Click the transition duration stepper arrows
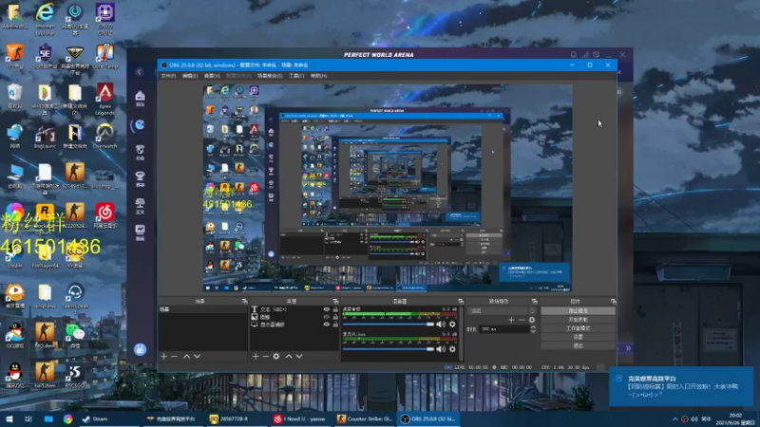Screen dimensions: 760x427 click(533, 329)
